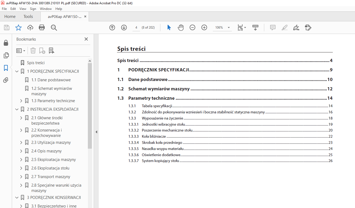The image size is (355, 208).
Task: Click the Edit PDF tool icon
Action: 308,28
